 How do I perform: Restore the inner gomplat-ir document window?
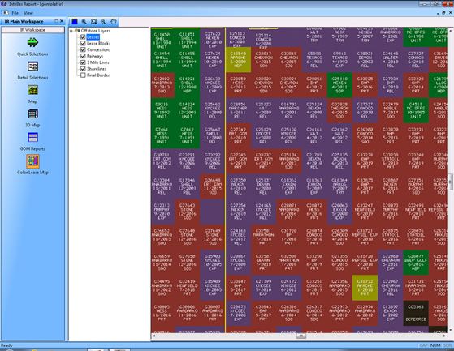(x=443, y=13)
